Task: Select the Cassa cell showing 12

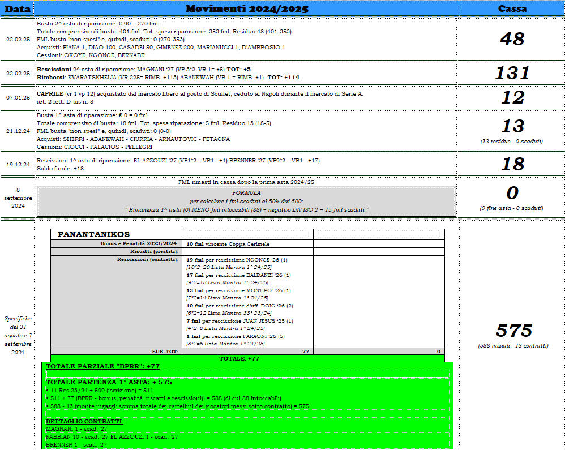Action: (511, 97)
